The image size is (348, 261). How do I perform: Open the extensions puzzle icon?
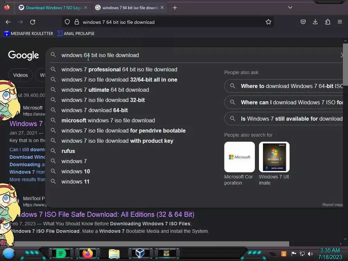coord(328,22)
